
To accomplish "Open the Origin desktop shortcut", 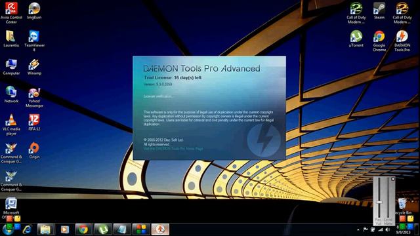I will [x=34, y=151].
